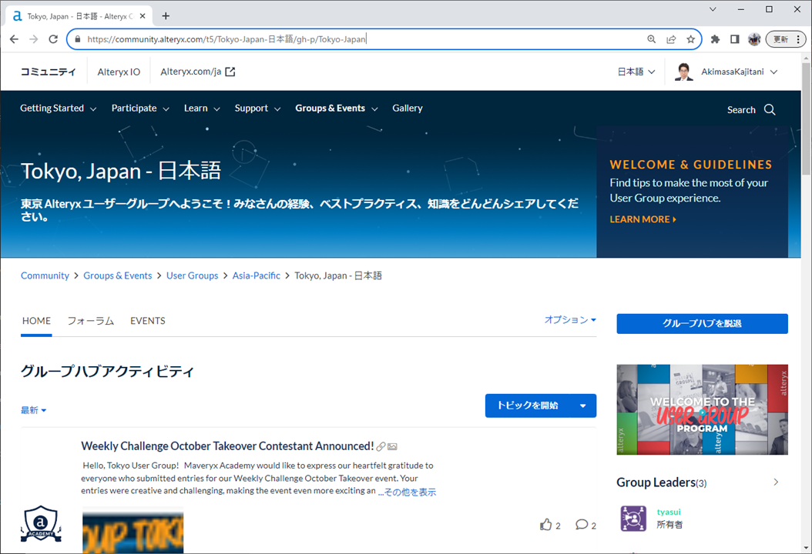Screen dimensions: 812x554
Task: Switch to the フォーラム tab
Action: 90,321
